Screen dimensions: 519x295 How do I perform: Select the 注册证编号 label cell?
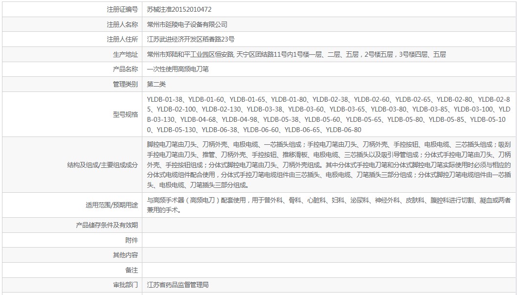point(122,10)
